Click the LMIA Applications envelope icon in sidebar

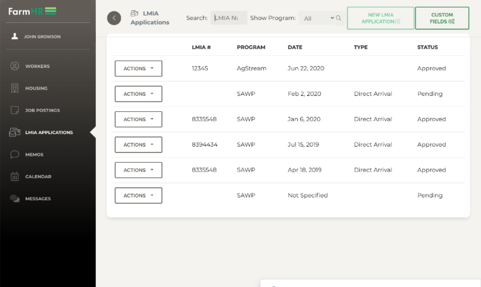[x=15, y=132]
